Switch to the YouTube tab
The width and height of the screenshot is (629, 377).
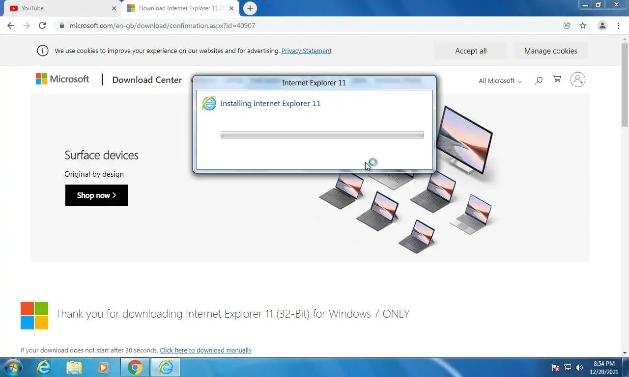63,8
